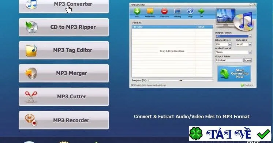Select the MP3 Merger button
This screenshot has height=143, width=273.
64,73
